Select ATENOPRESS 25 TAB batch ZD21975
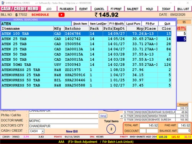The image size is (192, 144). point(86,70)
